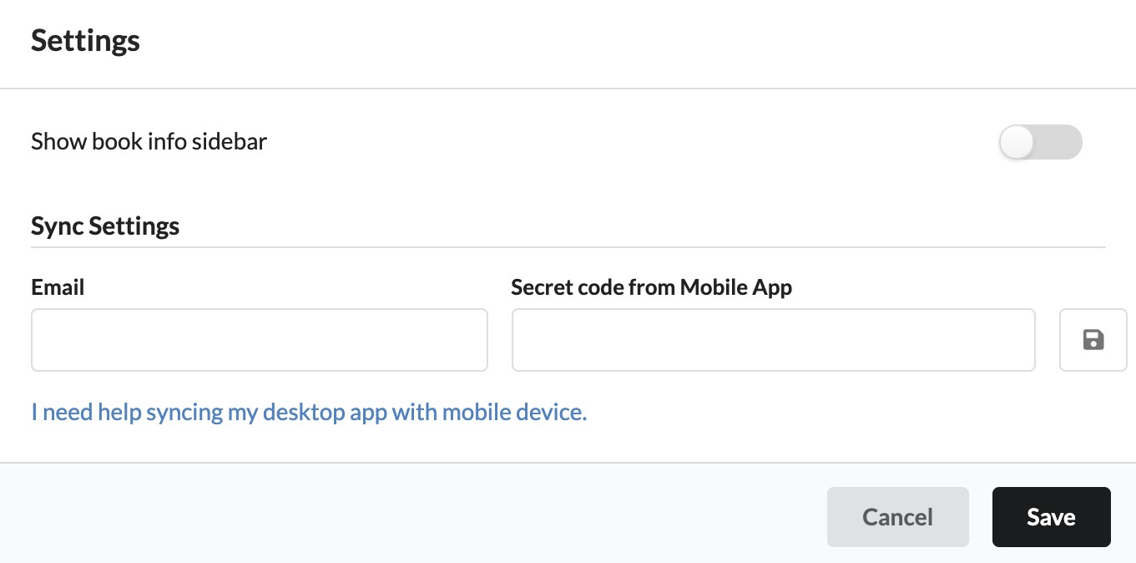This screenshot has width=1136, height=563.
Task: Click the Email label above the field
Action: tap(58, 287)
